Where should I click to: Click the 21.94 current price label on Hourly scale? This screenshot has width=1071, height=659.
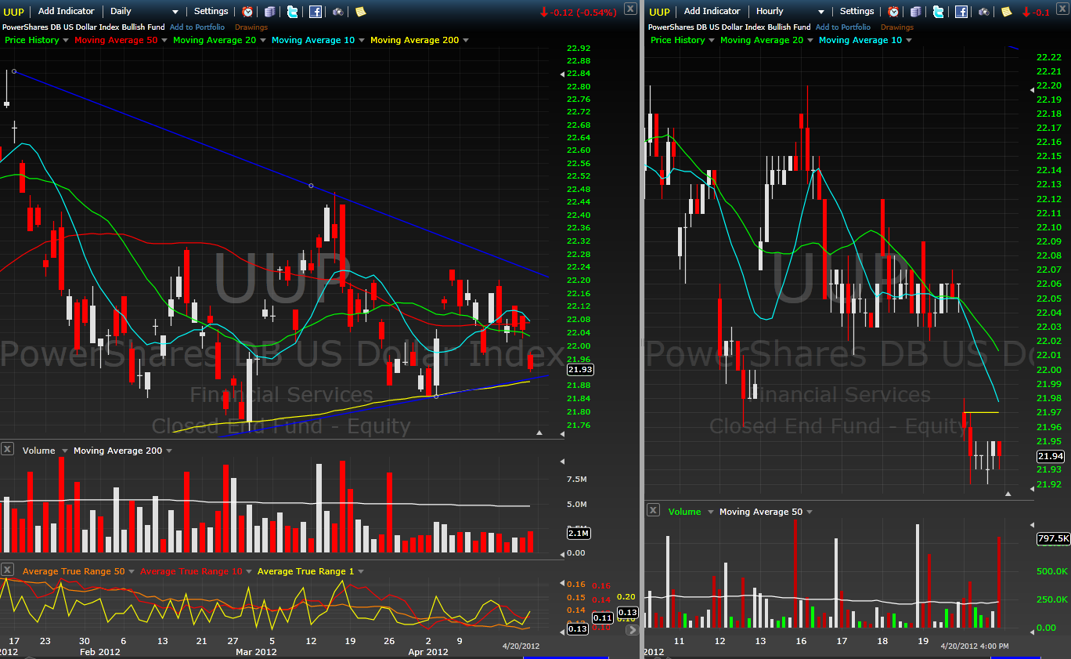[x=1050, y=456]
